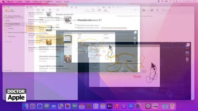Screen dimensions: 198x111
Task: Open Finder from the Dock
Action: pyautogui.click(x=26, y=106)
